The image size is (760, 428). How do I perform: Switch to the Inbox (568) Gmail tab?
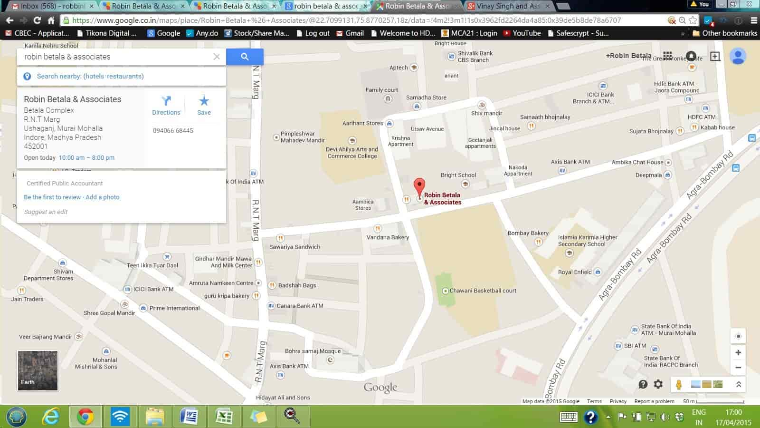(52, 6)
